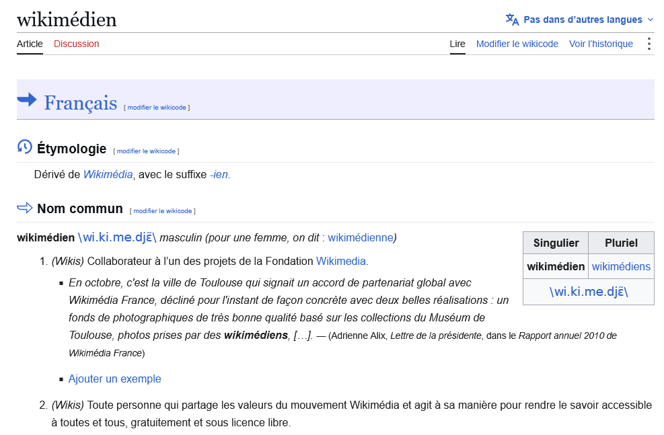Click Lettre de la présidente citation text
The height and width of the screenshot is (435, 664).
[436, 335]
